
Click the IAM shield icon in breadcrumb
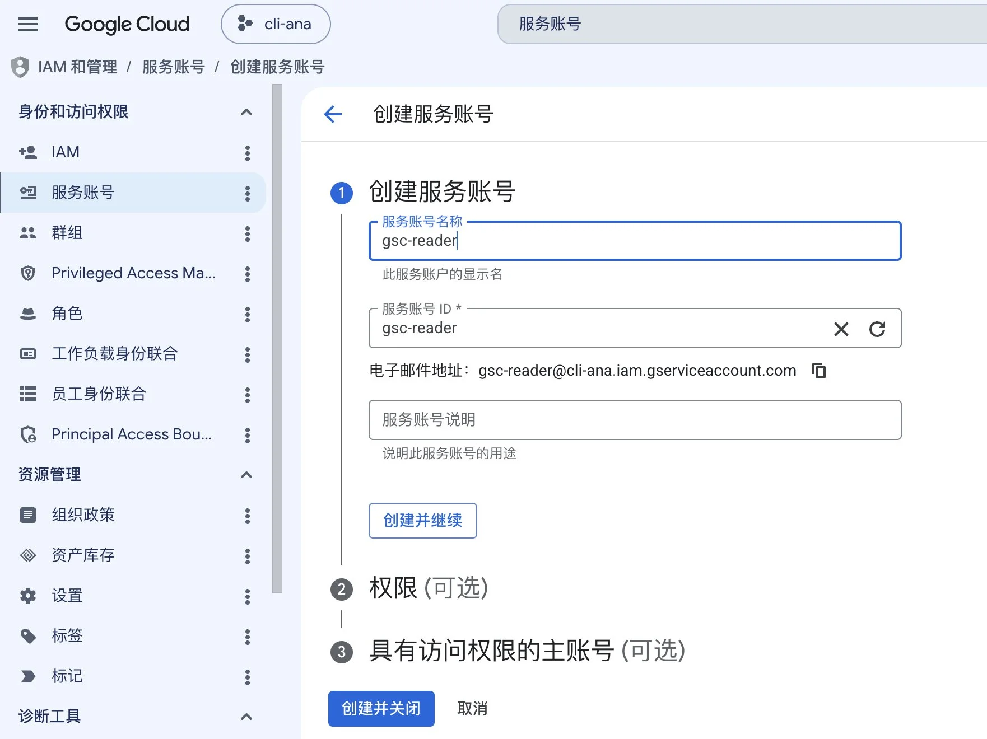pyautogui.click(x=20, y=67)
